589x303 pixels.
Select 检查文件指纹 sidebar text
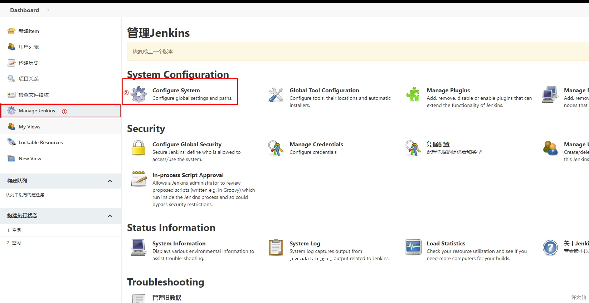[x=34, y=95]
